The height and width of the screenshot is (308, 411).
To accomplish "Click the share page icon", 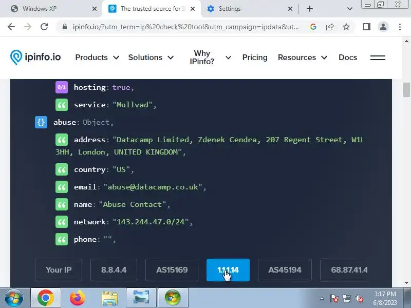I will (x=330, y=27).
